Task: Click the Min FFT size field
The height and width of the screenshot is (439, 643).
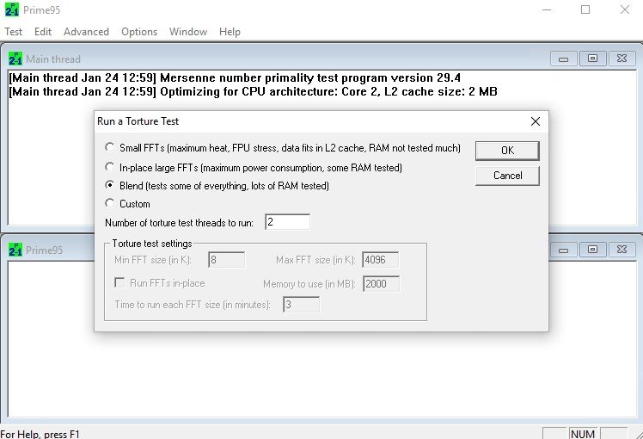Action: (x=226, y=260)
